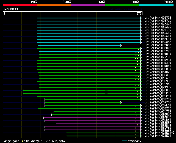Open the UniRef100_C7DSA3 hit
Viewport: 176px width, 143px height.
pos(158,84)
